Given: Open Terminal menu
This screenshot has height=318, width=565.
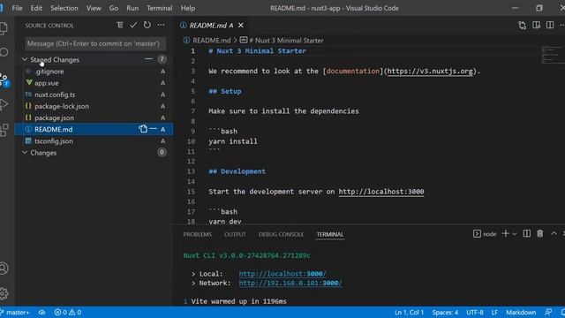Looking at the screenshot, I should 159,8.
